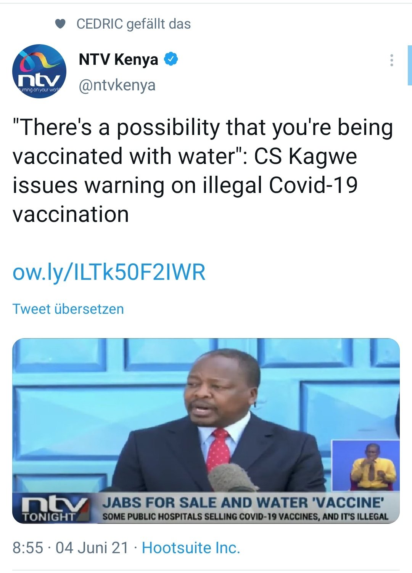This screenshot has height=573, width=412.
Task: Tap the scrollbar indicator on the right edge
Action: pyautogui.click(x=410, y=65)
